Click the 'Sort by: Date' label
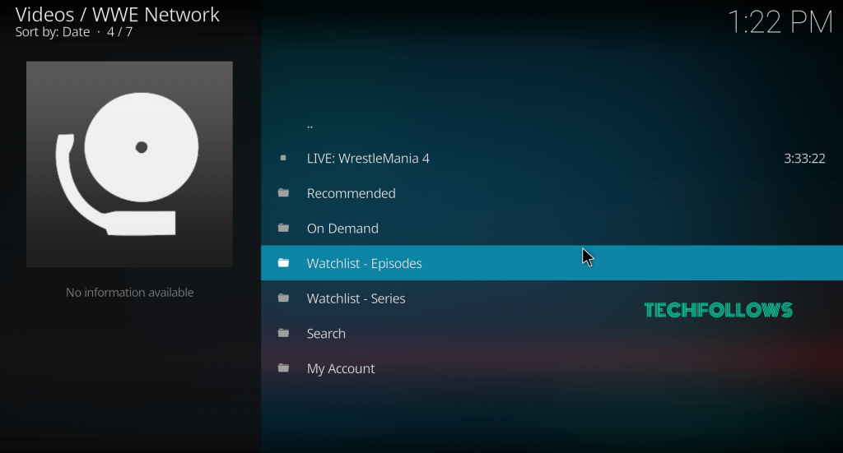This screenshot has width=843, height=453. tap(53, 32)
